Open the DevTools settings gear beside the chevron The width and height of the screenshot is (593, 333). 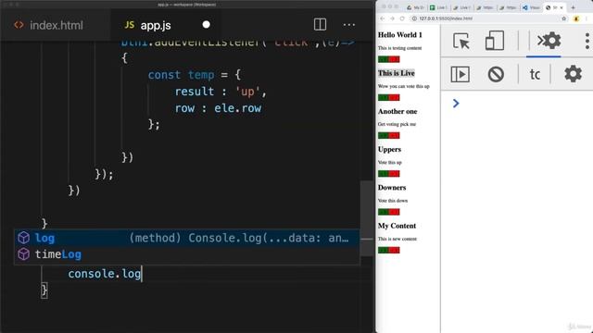pos(552,41)
